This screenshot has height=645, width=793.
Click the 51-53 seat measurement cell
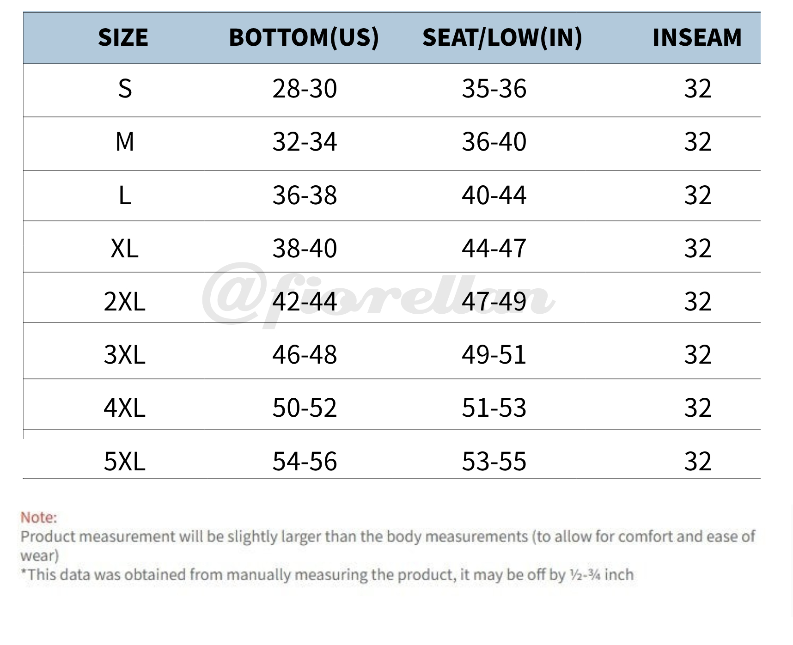click(494, 408)
